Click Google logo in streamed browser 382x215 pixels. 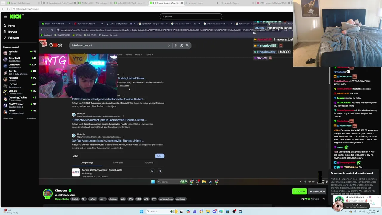(x=56, y=45)
